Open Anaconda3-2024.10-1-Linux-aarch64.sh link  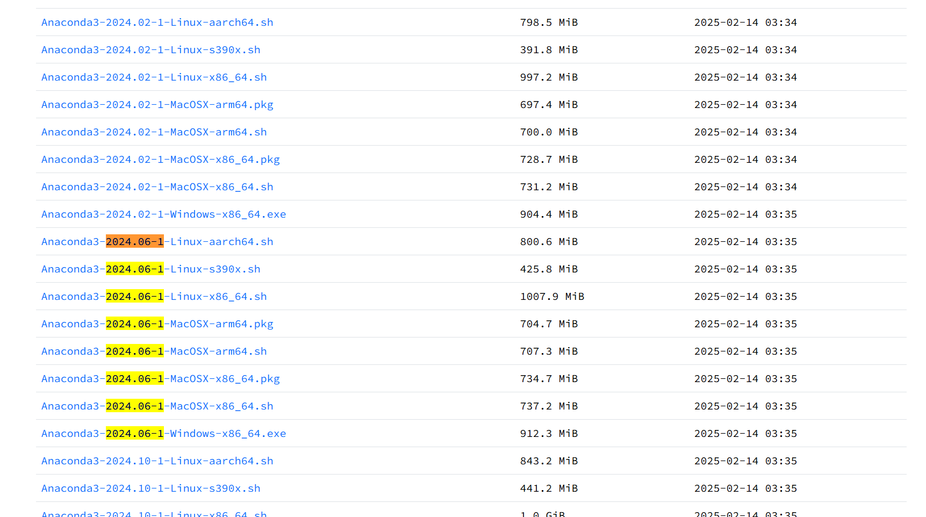(x=157, y=461)
